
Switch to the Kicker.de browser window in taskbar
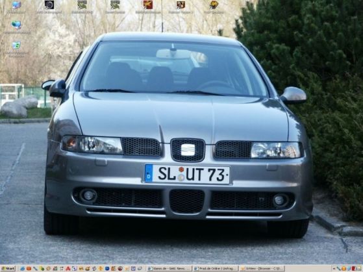[x=169, y=269]
